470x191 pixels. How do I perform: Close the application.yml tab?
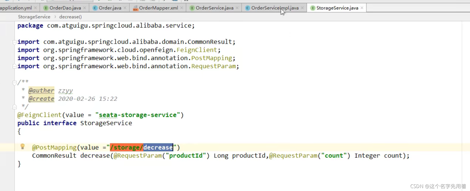[35, 8]
